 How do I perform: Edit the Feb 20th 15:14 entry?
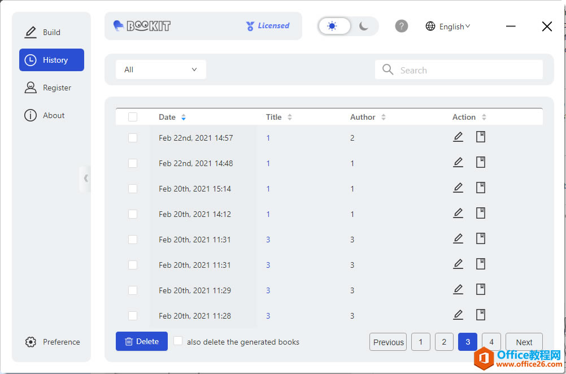click(x=458, y=188)
